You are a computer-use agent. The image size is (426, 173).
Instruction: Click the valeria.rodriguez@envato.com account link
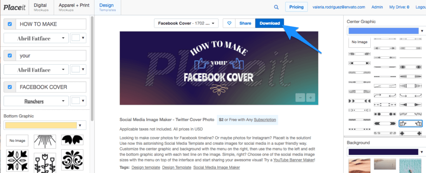click(x=339, y=7)
